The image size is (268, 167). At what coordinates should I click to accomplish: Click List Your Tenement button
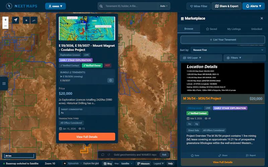[223, 39]
